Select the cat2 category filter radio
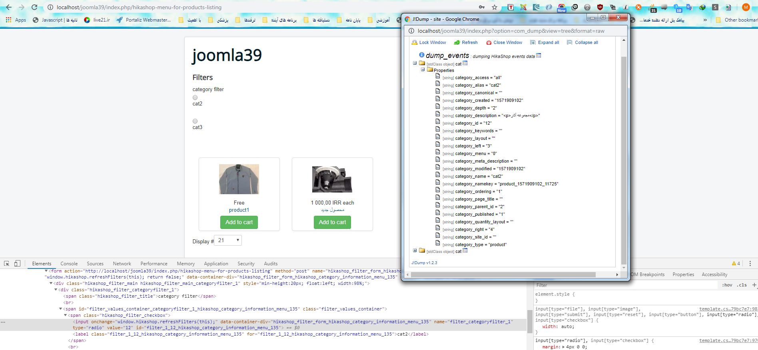758x350 pixels. click(x=195, y=97)
